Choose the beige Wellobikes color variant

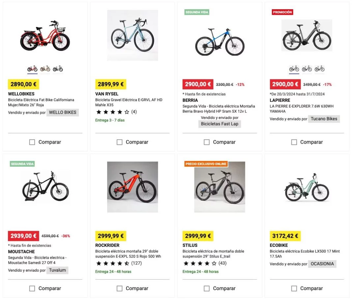[x=45, y=69]
